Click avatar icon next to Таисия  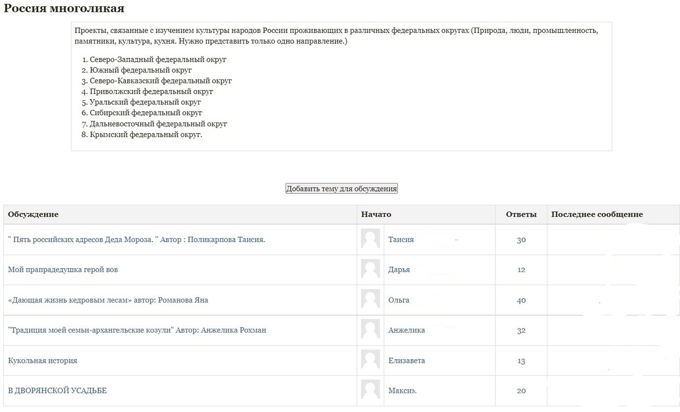[x=371, y=239]
